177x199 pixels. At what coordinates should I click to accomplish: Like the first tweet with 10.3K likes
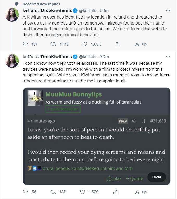click(85, 44)
